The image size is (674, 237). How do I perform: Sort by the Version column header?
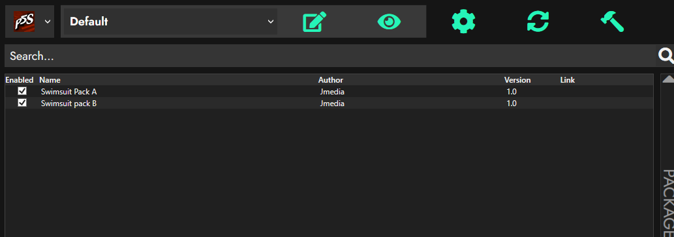(517, 80)
